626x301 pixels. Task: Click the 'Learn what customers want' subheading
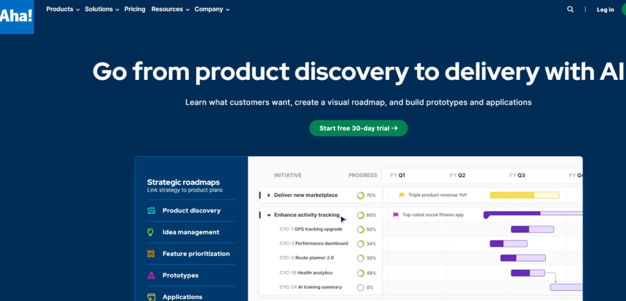pos(358,103)
